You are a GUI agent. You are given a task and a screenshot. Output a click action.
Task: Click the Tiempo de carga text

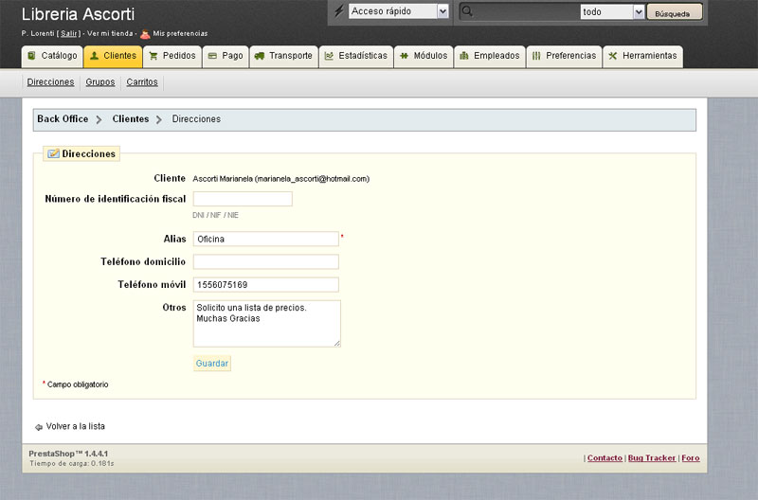pos(72,464)
